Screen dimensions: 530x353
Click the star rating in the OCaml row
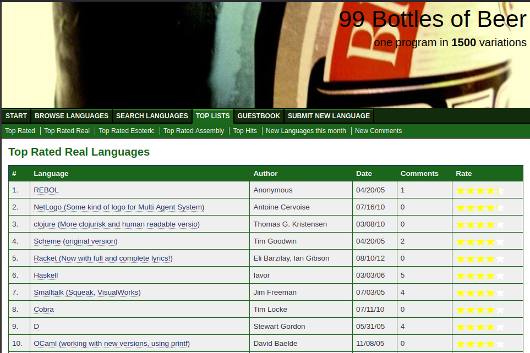tap(480, 344)
